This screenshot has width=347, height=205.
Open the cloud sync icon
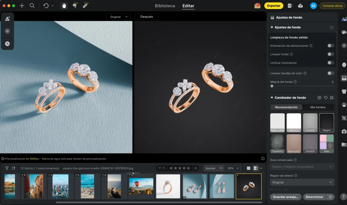tap(300, 6)
